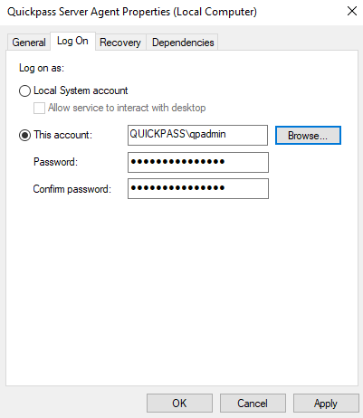Viewport: 363px width, 418px height.
Task: Open the Recovery tab
Action: [x=120, y=43]
